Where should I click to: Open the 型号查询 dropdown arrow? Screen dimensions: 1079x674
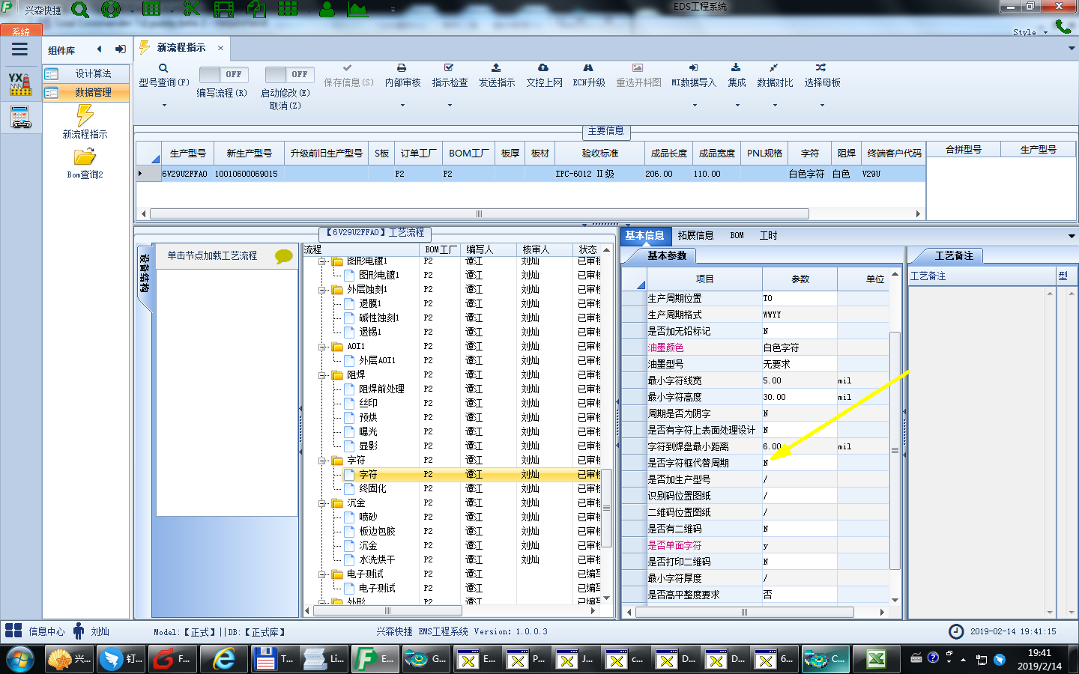point(164,106)
